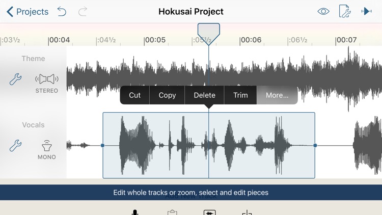382x215 pixels.
Task: Tap the :04½ ruler mark
Action: point(106,40)
